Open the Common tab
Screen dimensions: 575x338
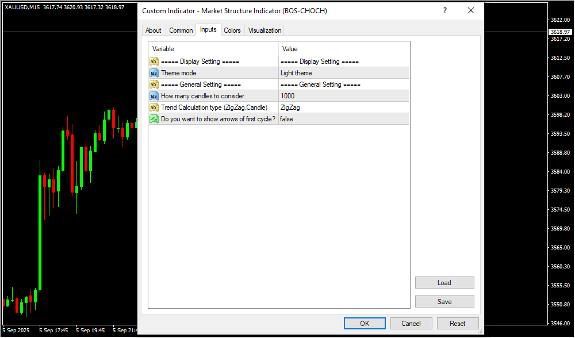coord(181,30)
